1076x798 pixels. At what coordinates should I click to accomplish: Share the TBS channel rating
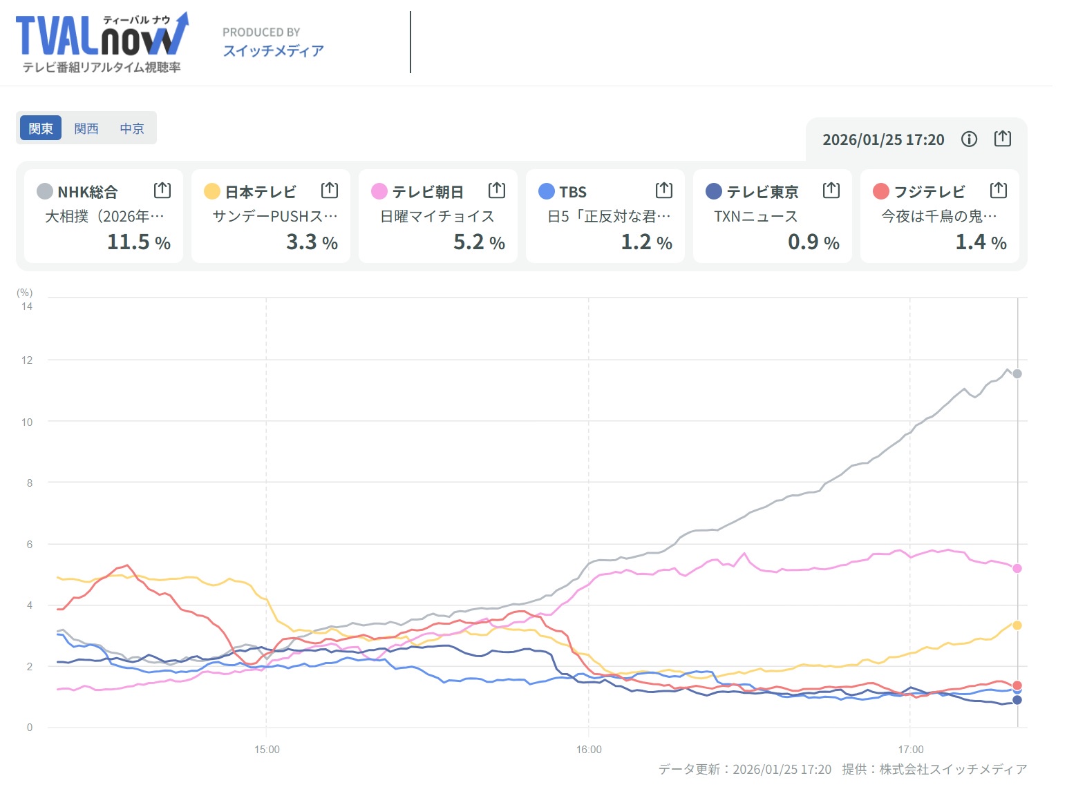coord(664,190)
